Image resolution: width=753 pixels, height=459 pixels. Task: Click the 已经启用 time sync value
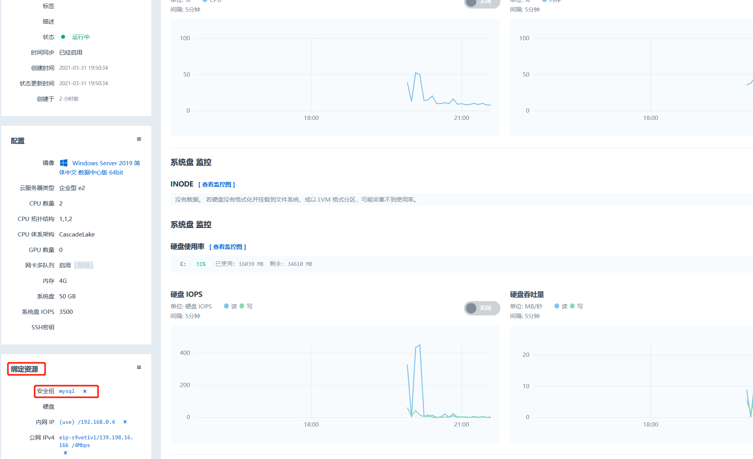(x=71, y=52)
